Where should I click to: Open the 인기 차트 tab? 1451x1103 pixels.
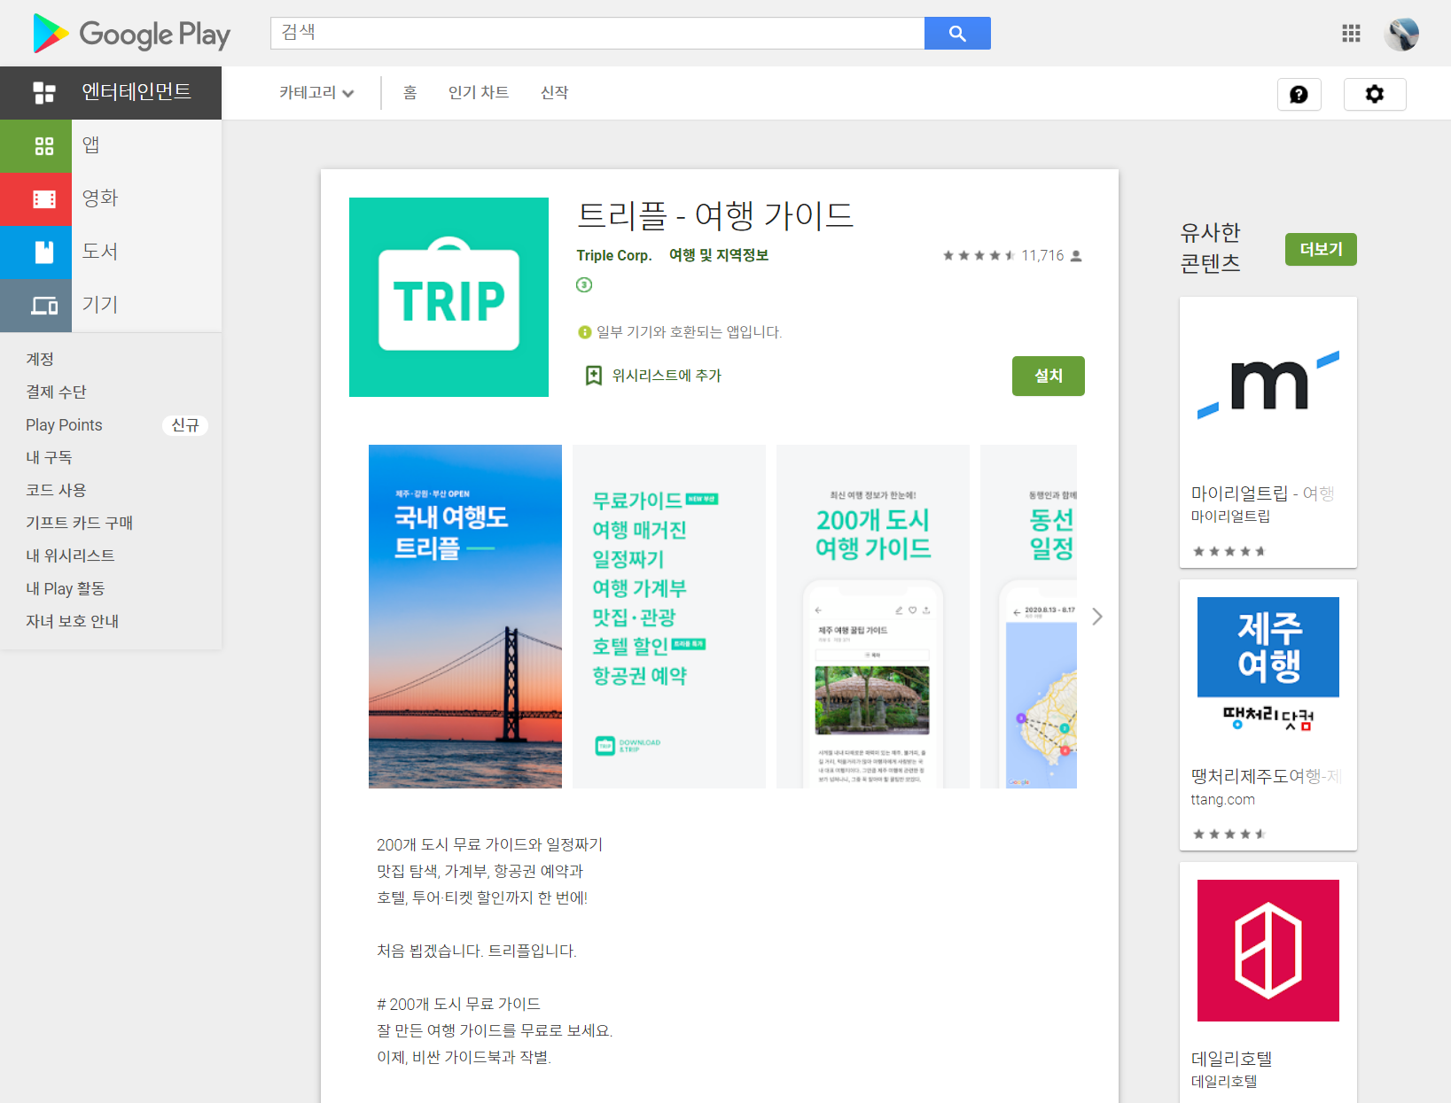[479, 92]
